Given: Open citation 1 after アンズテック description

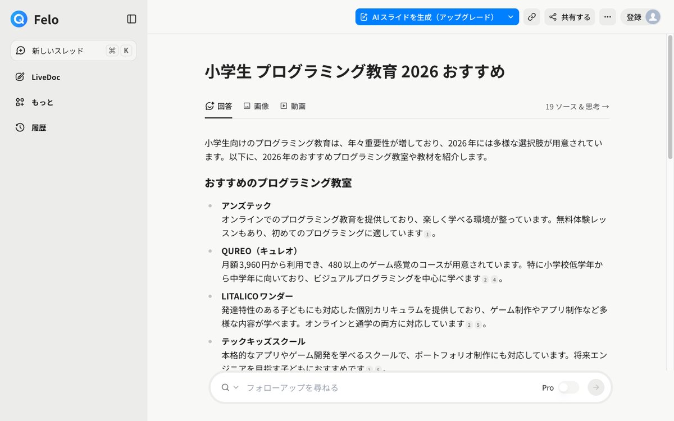Looking at the screenshot, I should pos(427,234).
